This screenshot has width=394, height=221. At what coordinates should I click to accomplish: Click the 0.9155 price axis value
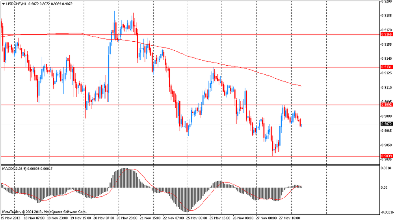coord(387,44)
